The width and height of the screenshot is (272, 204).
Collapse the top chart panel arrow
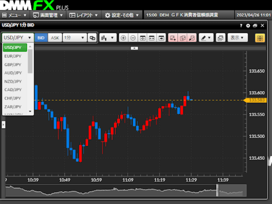[134, 48]
